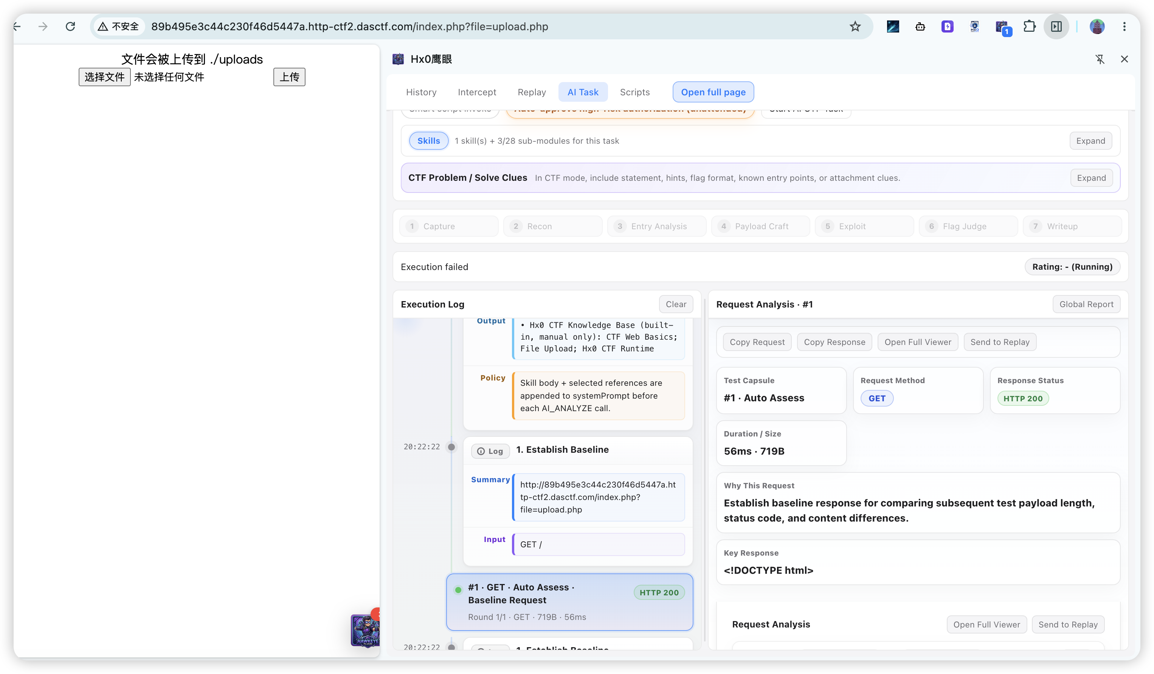Select the Payload Craft step

(761, 226)
